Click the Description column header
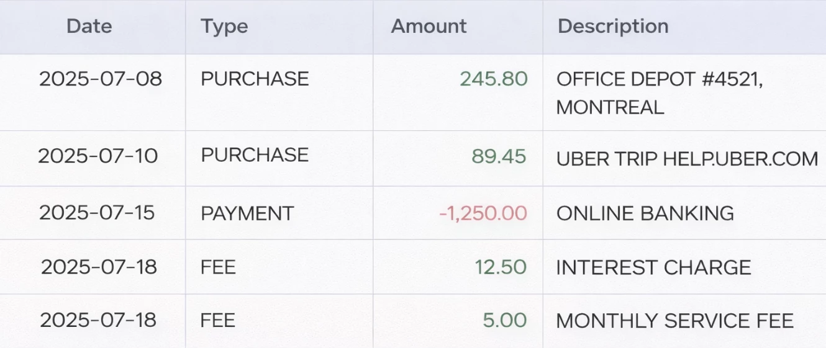The width and height of the screenshot is (826, 348). [613, 26]
